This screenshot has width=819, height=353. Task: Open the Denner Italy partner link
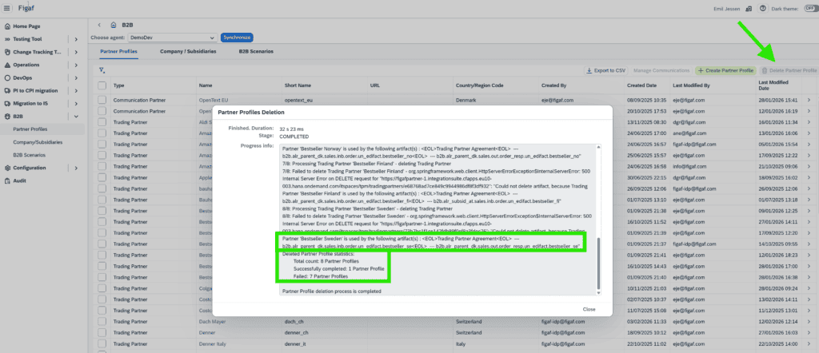(x=213, y=343)
